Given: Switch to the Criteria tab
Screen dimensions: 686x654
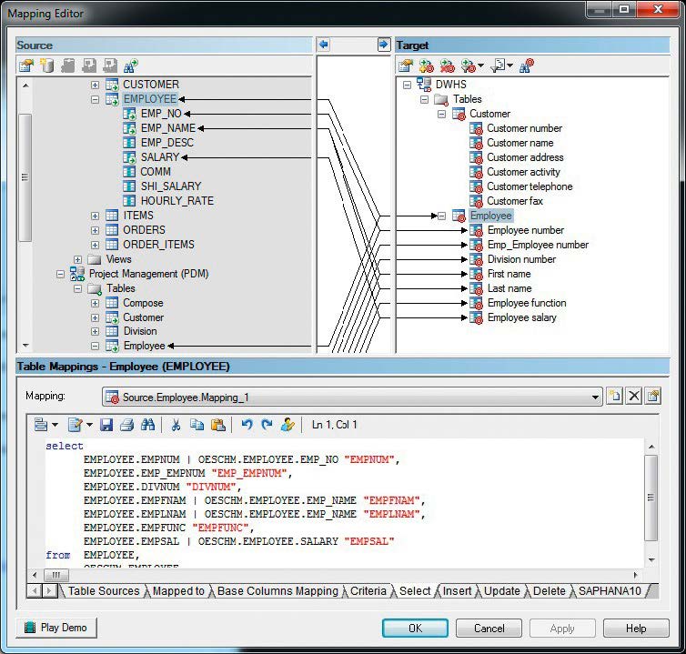Looking at the screenshot, I should [x=368, y=591].
